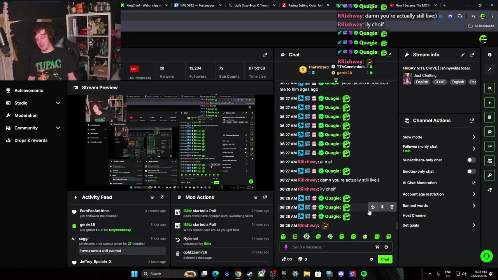The height and width of the screenshot is (280, 498).
Task: Click the Nyiemai unbanned mod action entry
Action: pyautogui.click(x=222, y=241)
